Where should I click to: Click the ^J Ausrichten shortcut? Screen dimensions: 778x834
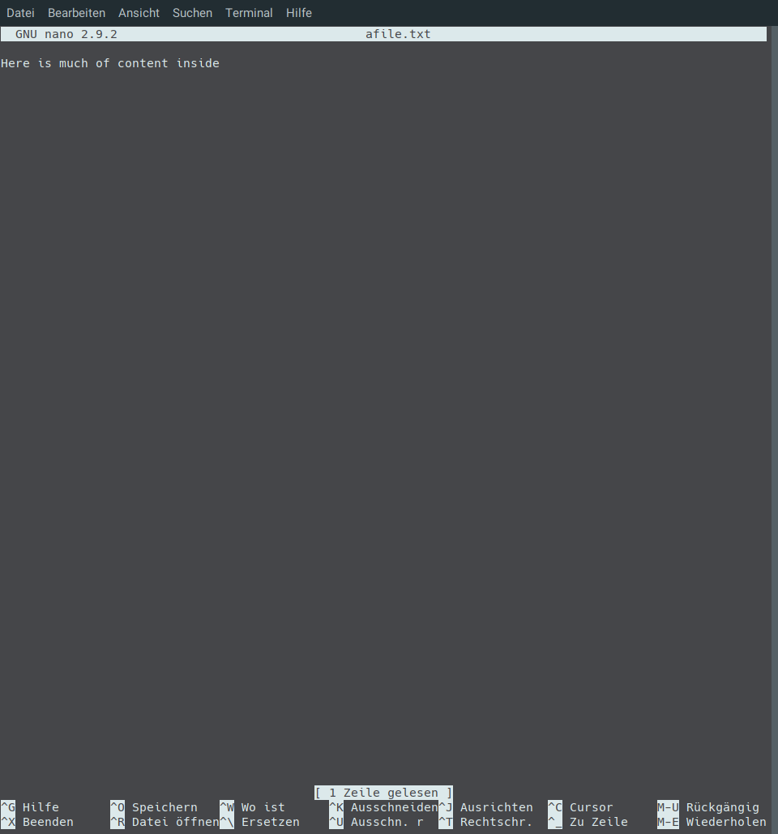tap(485, 807)
